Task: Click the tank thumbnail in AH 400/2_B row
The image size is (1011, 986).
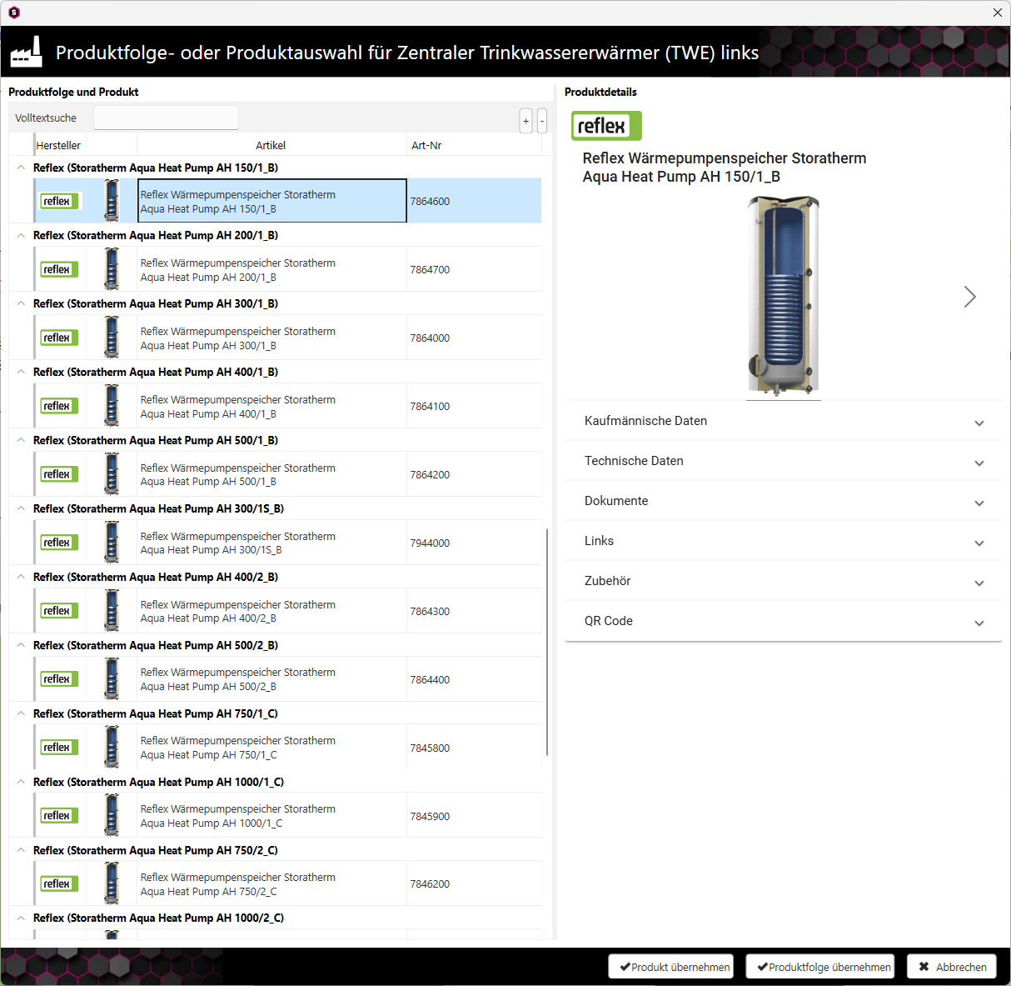Action: [x=112, y=611]
